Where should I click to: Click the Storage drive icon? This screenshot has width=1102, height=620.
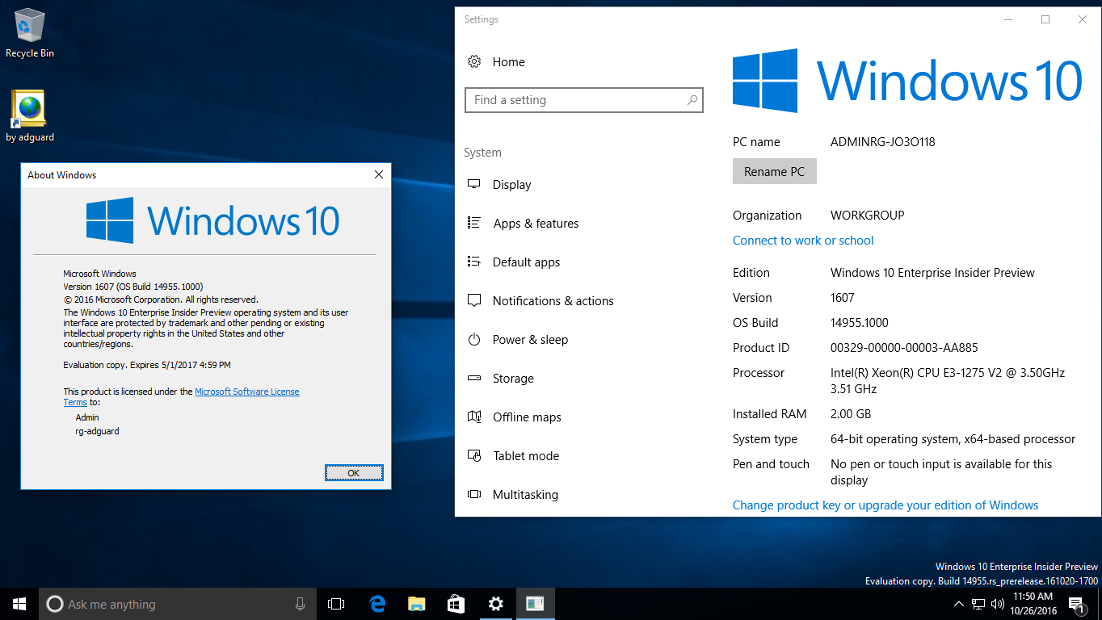pos(474,379)
